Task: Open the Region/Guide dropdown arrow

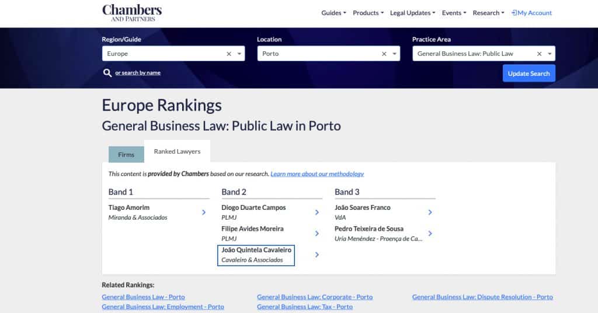Action: tap(239, 54)
